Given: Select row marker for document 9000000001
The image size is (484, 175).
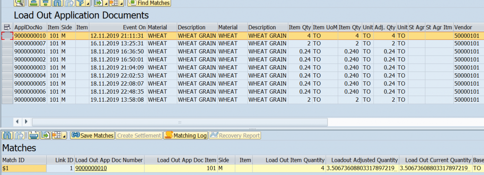Looking at the screenshot, I should (7, 52).
